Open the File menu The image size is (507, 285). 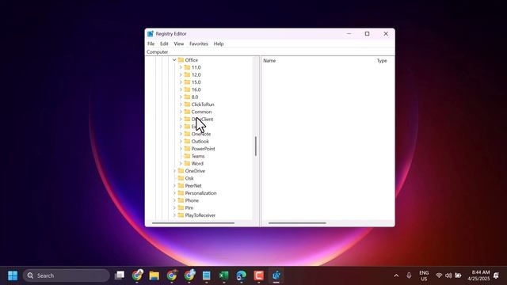151,44
